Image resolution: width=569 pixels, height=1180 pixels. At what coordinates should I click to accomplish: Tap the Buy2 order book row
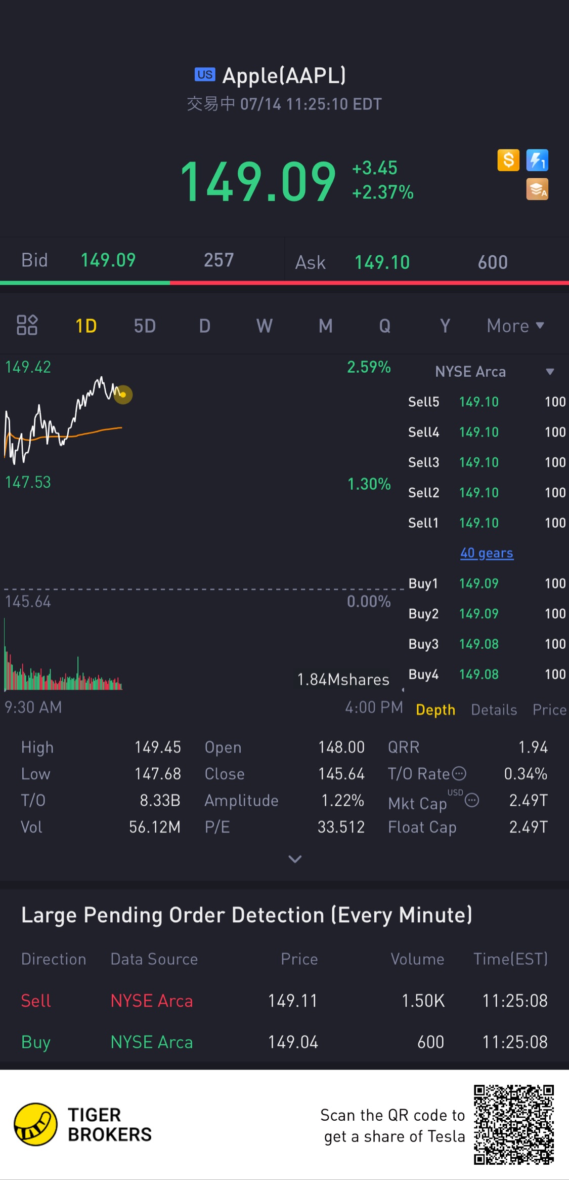point(487,614)
